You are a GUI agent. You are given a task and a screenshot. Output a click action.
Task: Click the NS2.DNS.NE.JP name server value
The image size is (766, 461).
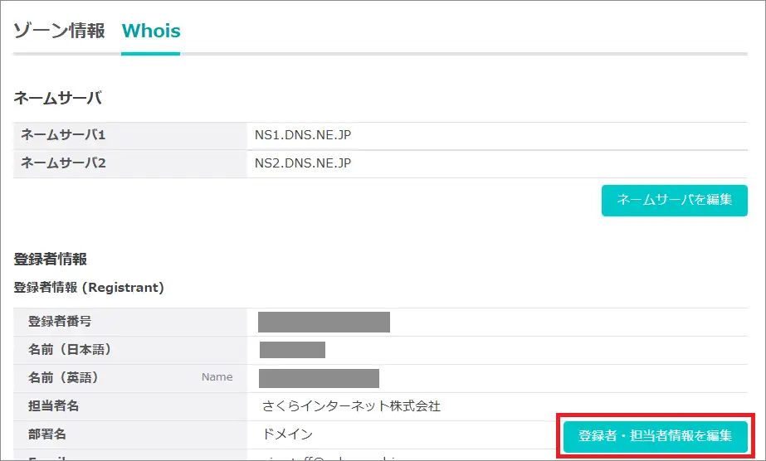(x=303, y=163)
